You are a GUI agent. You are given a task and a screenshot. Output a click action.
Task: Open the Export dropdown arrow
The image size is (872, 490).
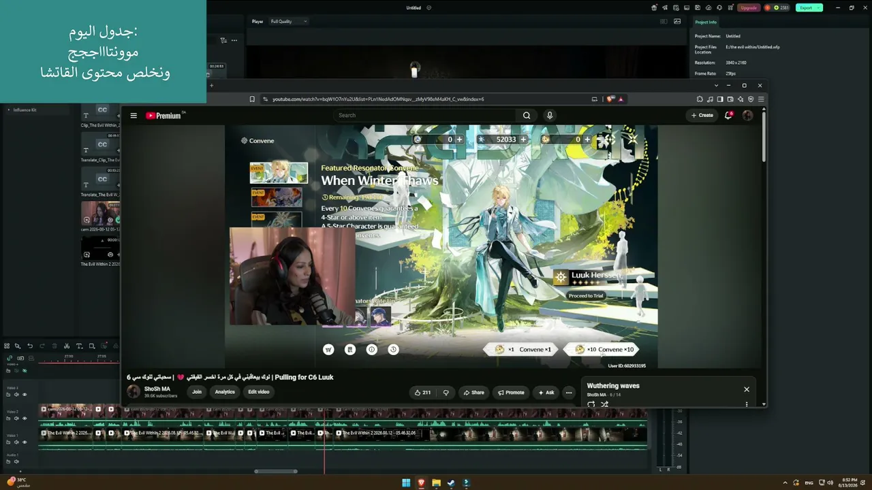pyautogui.click(x=818, y=7)
